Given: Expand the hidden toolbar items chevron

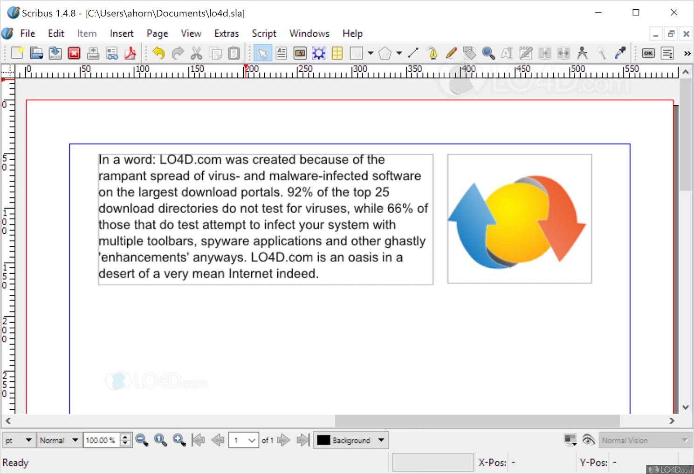Looking at the screenshot, I should pyautogui.click(x=687, y=54).
